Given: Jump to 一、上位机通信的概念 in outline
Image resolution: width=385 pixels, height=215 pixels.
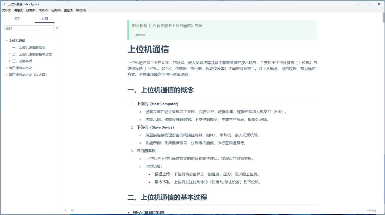Looking at the screenshot, I should tap(29, 47).
